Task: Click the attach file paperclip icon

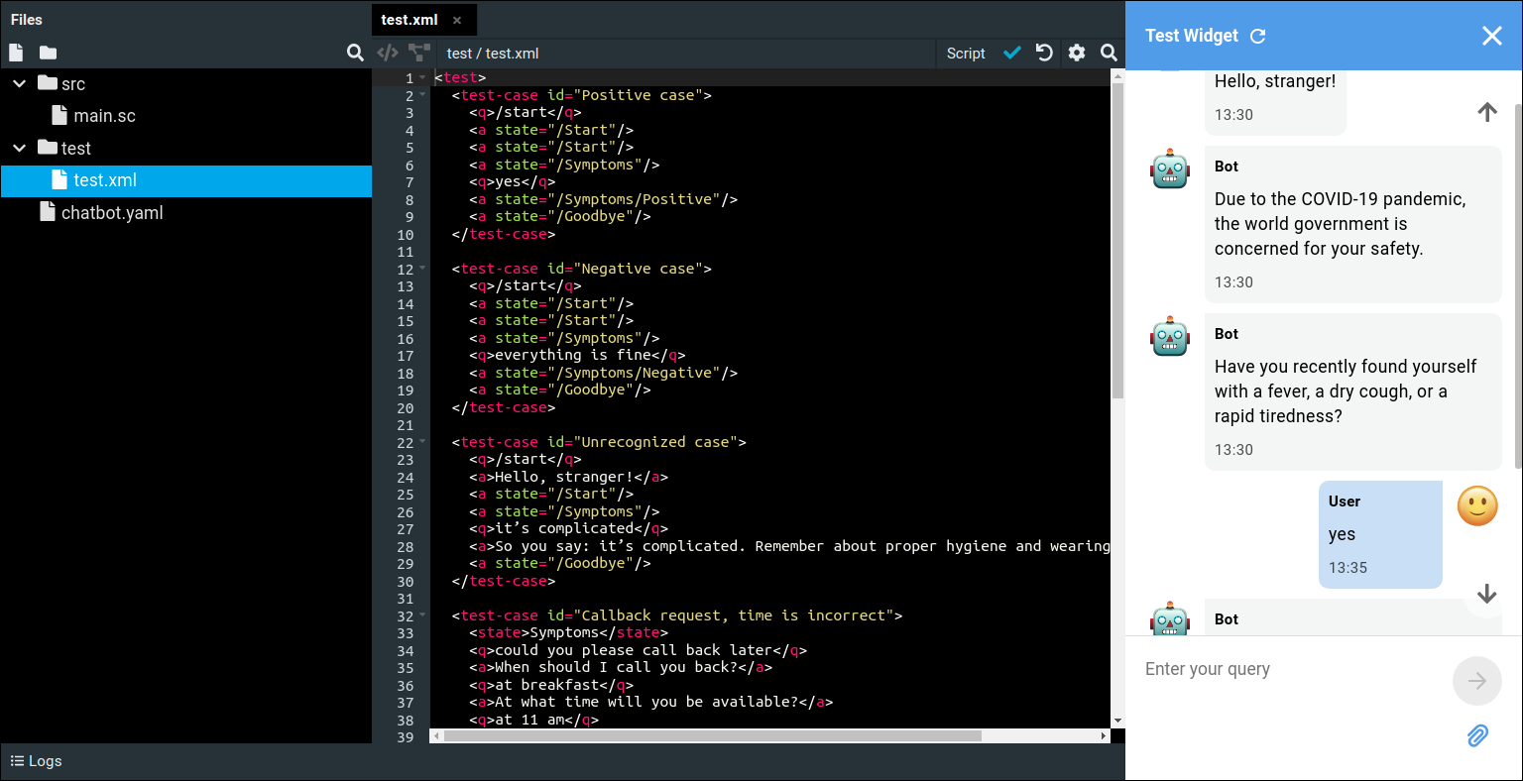Action: pos(1477,734)
